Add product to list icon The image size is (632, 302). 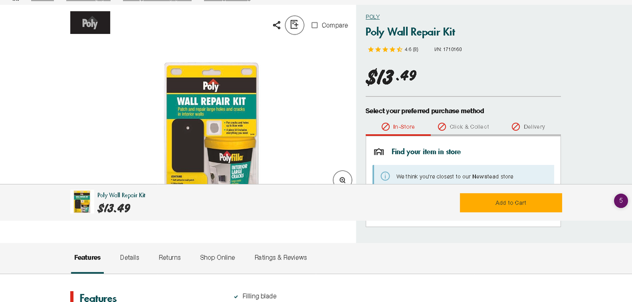coord(295,25)
